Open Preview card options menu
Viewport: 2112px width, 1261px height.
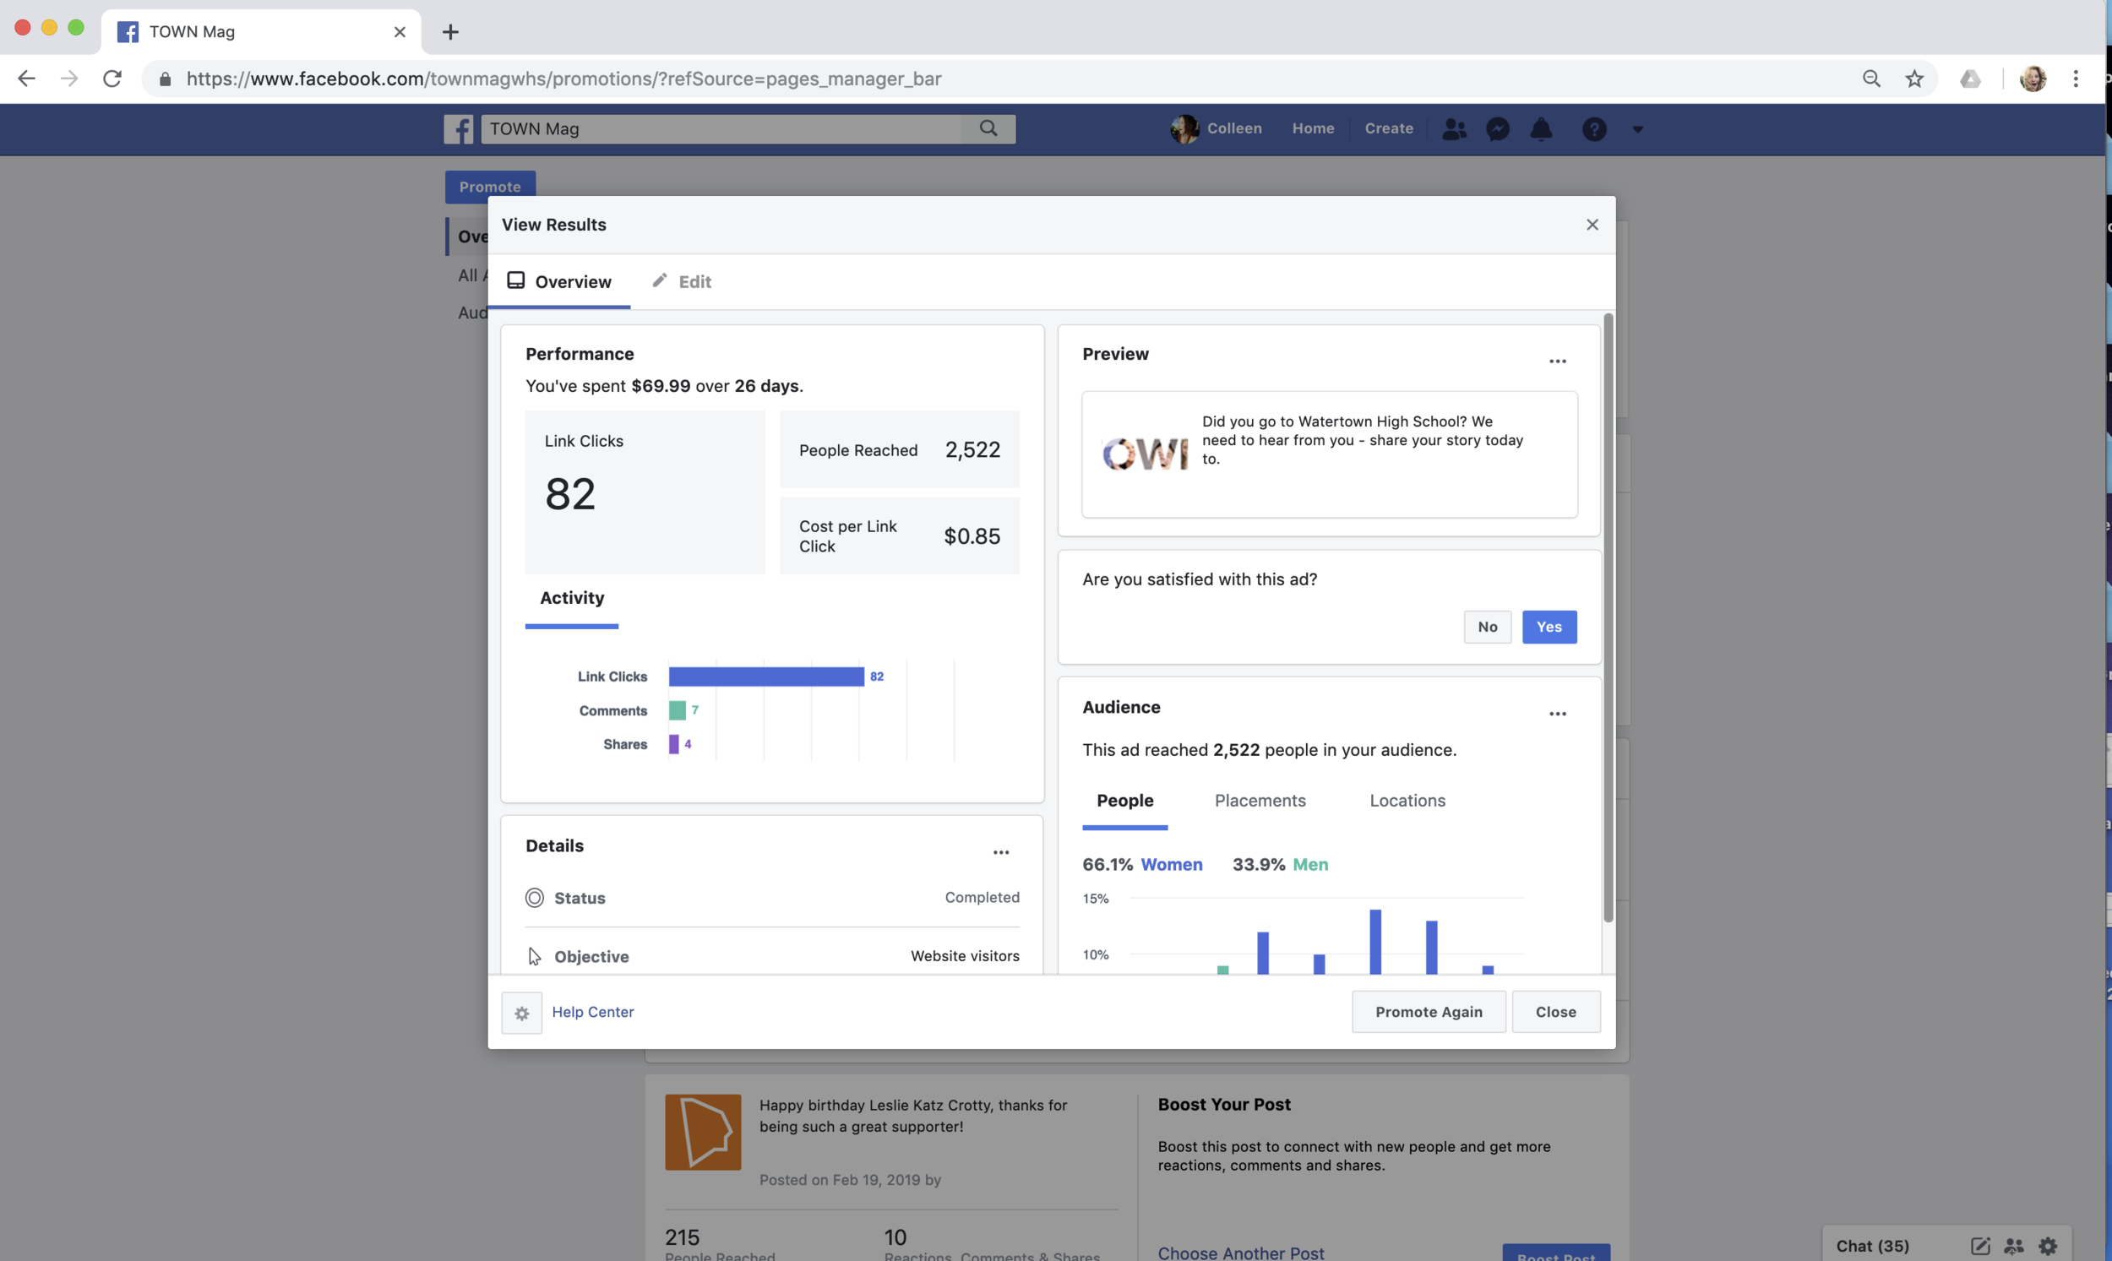coord(1557,361)
